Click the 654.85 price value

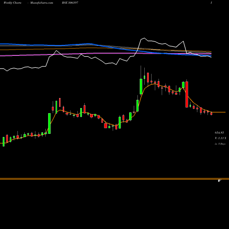[x=219, y=132]
